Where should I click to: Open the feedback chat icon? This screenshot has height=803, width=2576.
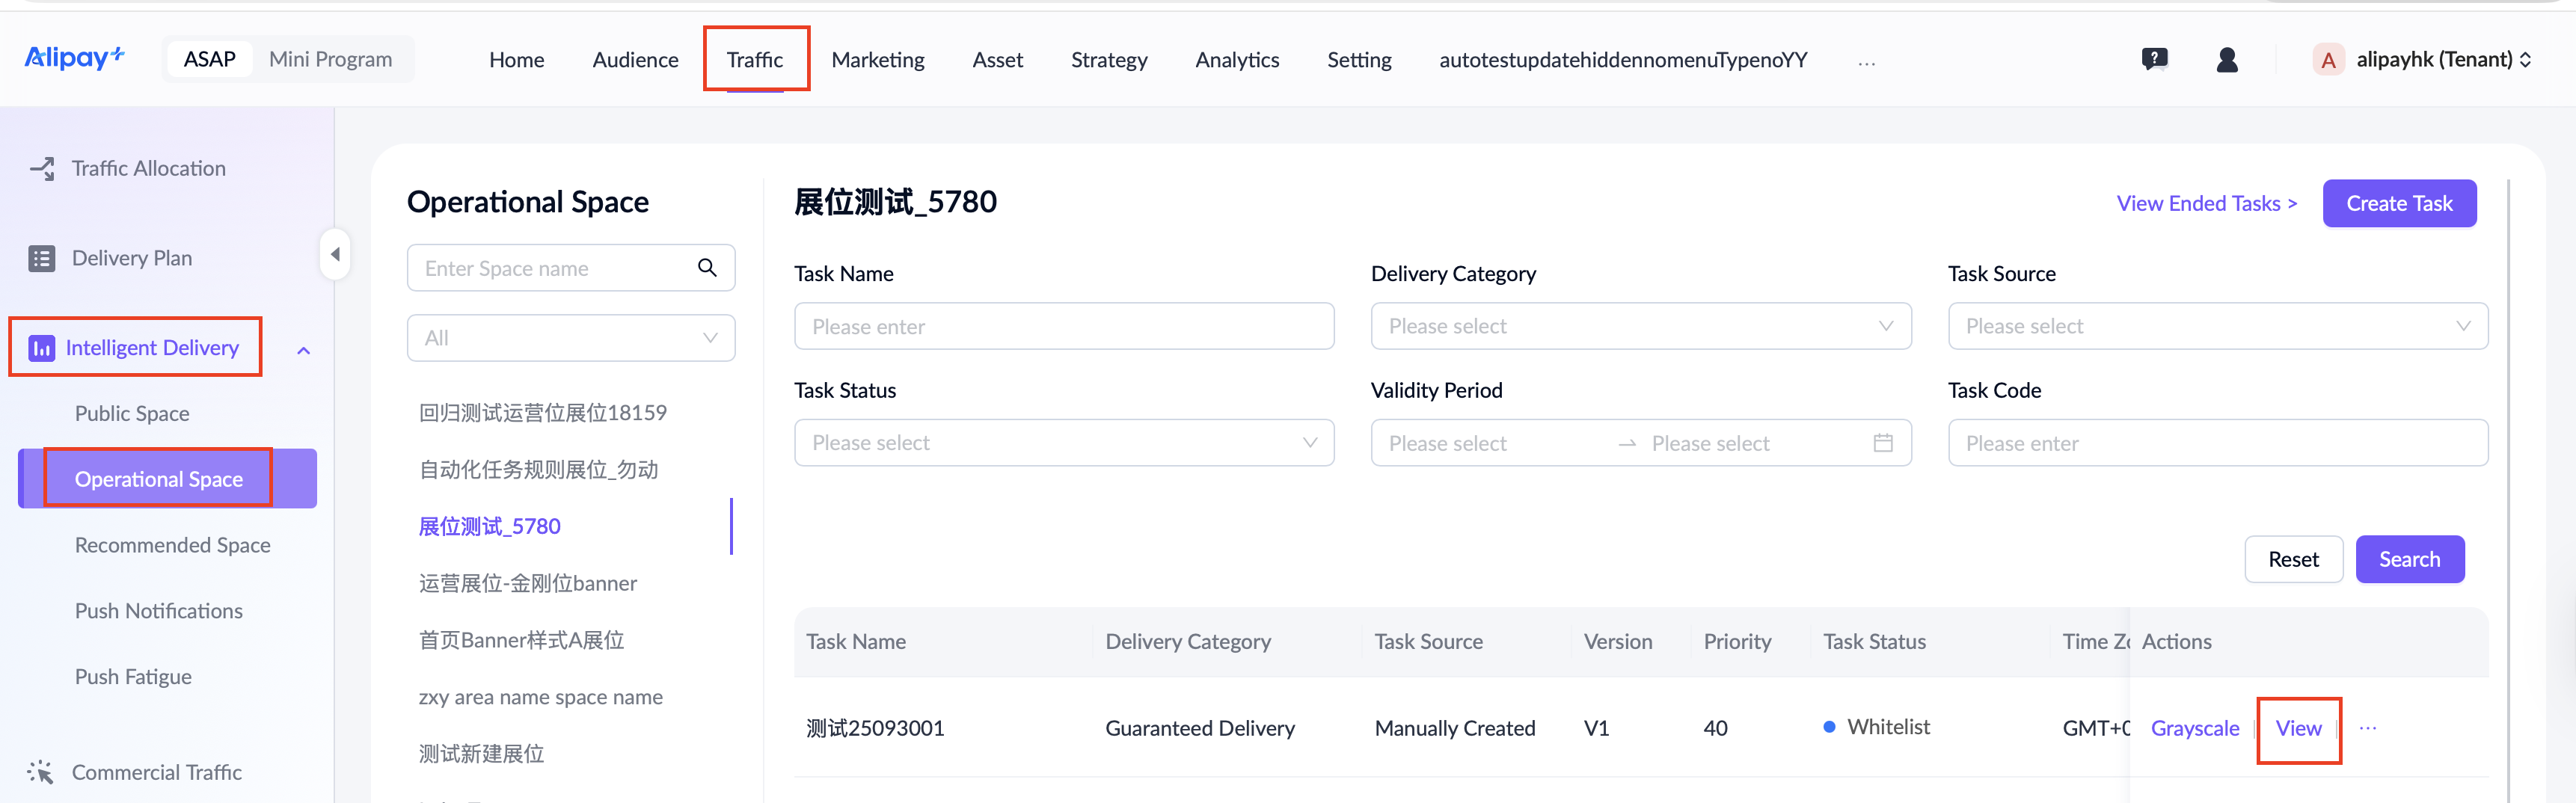(x=2154, y=60)
